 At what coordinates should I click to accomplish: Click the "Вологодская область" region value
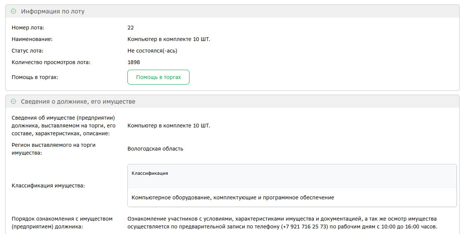tap(155, 149)
